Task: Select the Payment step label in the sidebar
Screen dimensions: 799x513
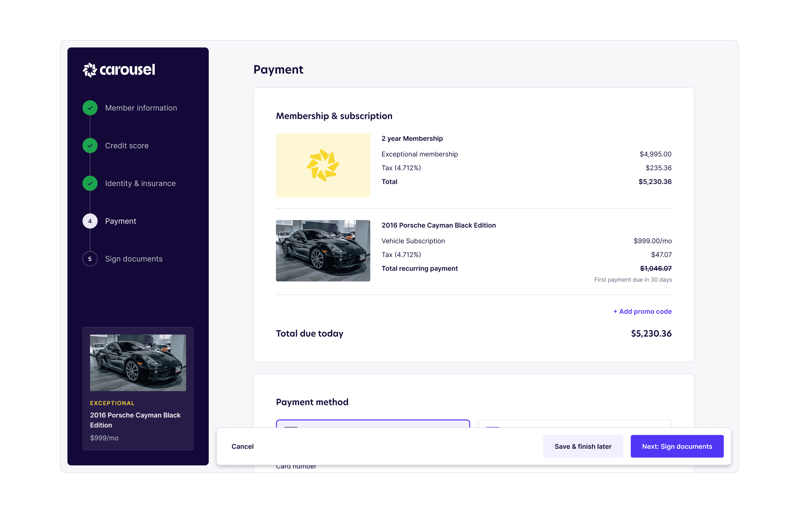Action: point(121,221)
